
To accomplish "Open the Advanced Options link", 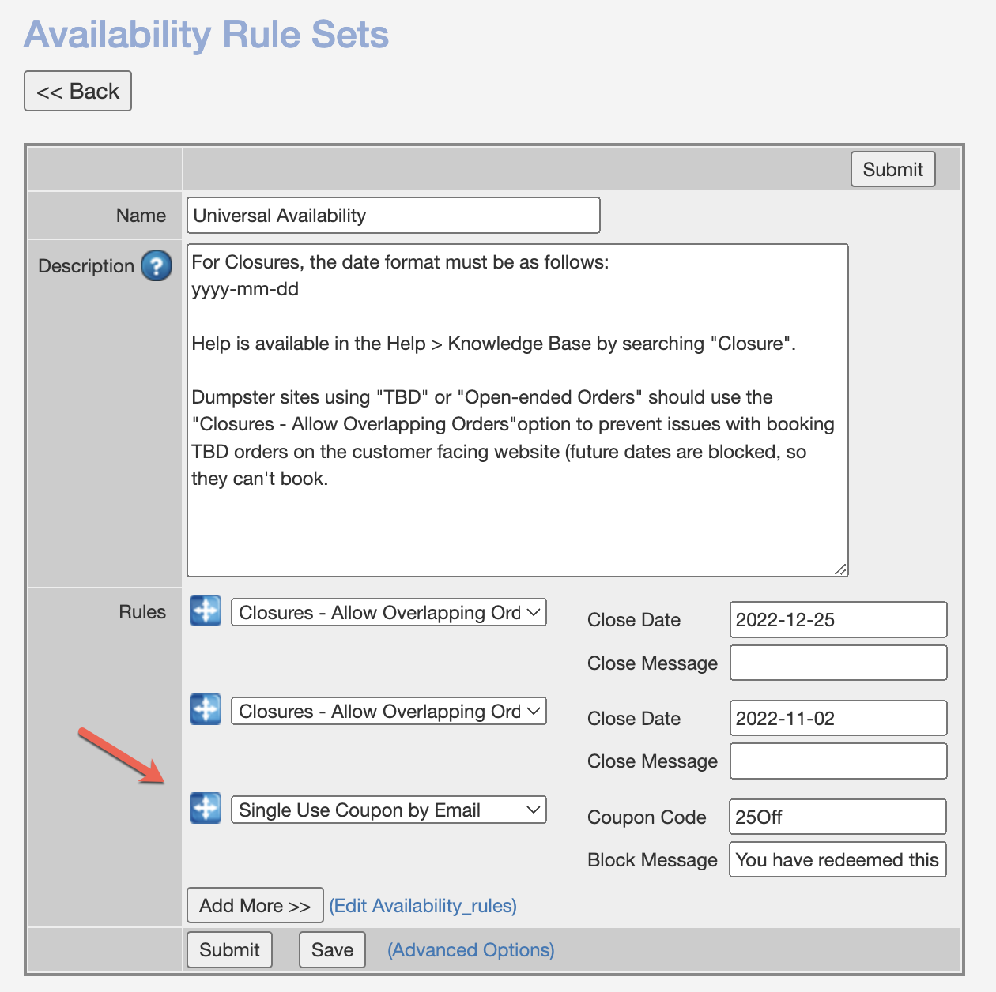I will coord(470,950).
